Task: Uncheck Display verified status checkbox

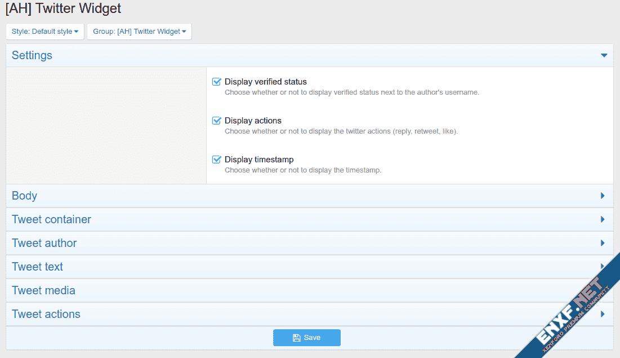Action: pyautogui.click(x=216, y=82)
